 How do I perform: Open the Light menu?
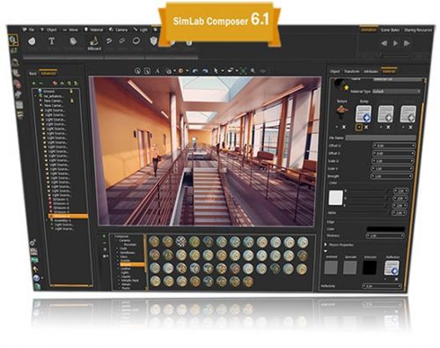pyautogui.click(x=141, y=30)
